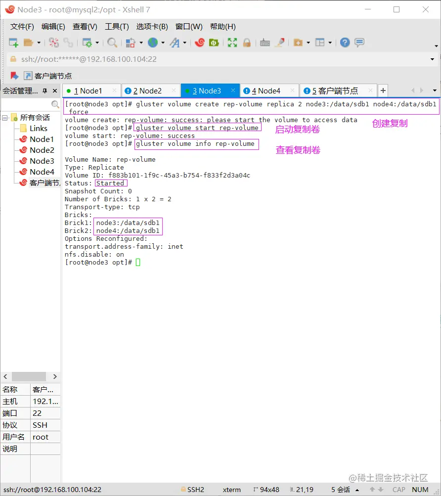Click the highlight marker toolbar icon
Image resolution: width=441 pixels, height=496 pixels.
pos(280,43)
